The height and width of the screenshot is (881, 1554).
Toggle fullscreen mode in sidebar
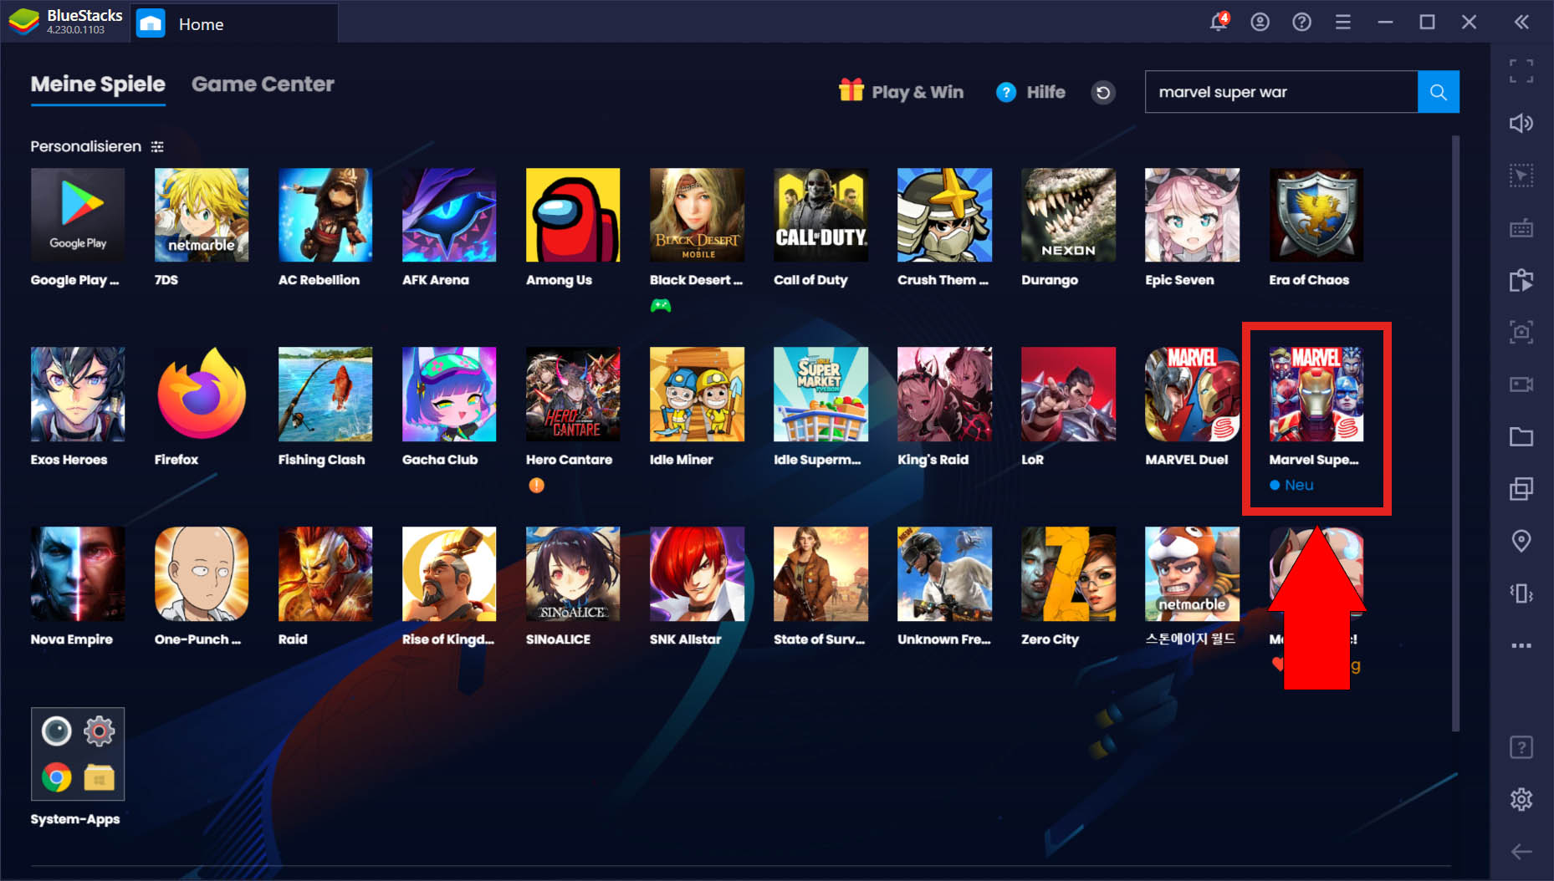click(1521, 71)
